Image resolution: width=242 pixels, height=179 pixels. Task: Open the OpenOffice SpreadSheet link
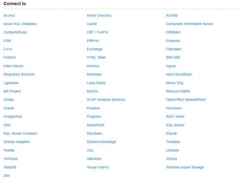pos(186,100)
